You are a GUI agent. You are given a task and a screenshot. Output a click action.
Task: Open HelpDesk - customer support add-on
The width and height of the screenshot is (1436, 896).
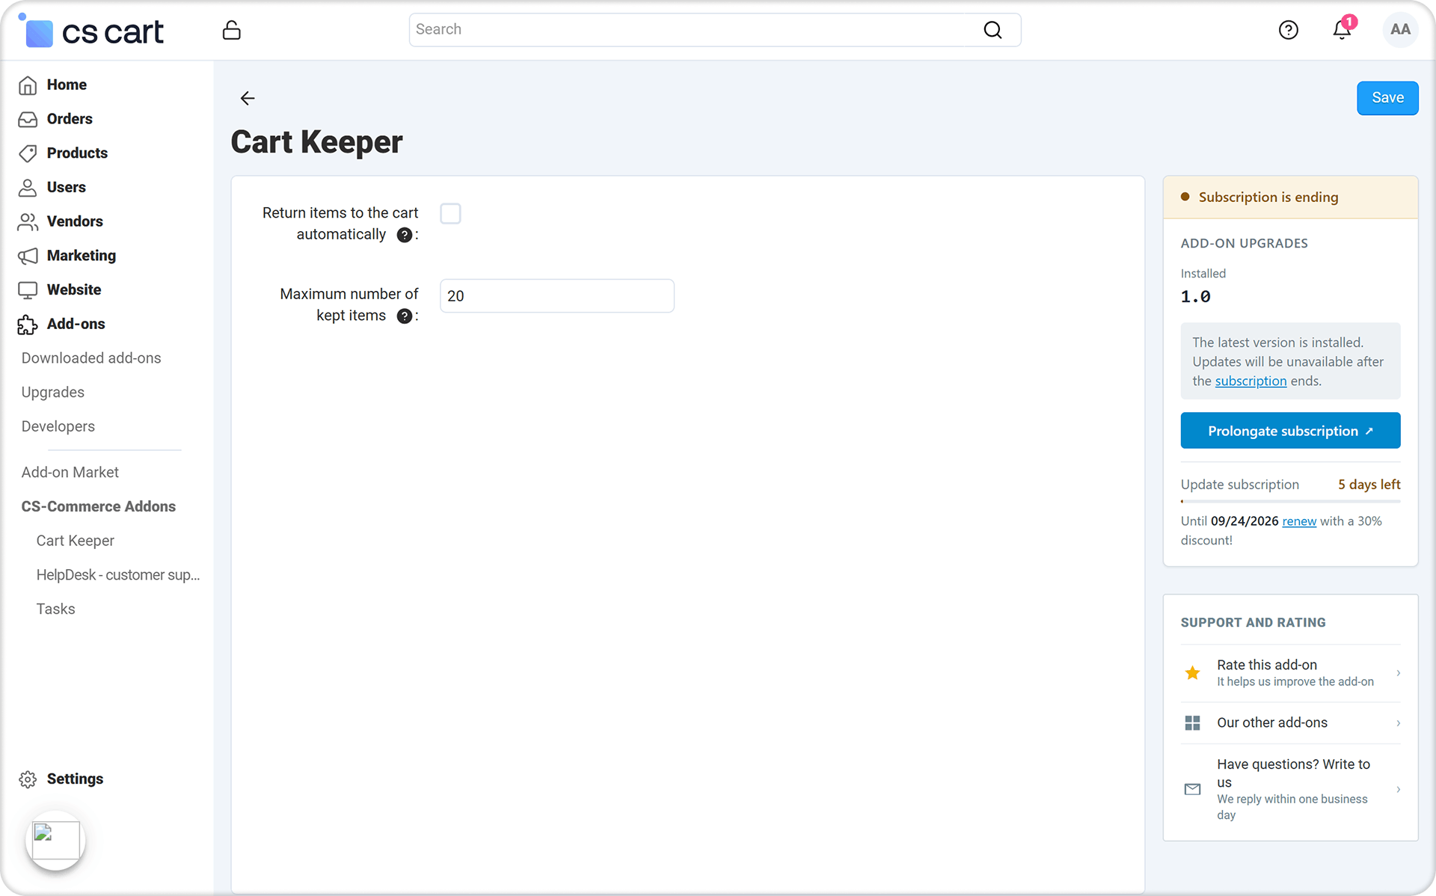[x=118, y=575]
